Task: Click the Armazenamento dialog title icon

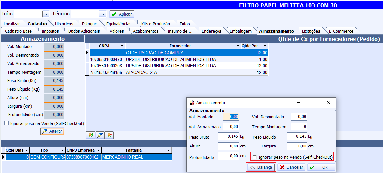Action: [x=192, y=103]
